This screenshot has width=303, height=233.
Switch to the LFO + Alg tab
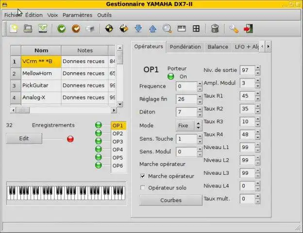click(246, 47)
